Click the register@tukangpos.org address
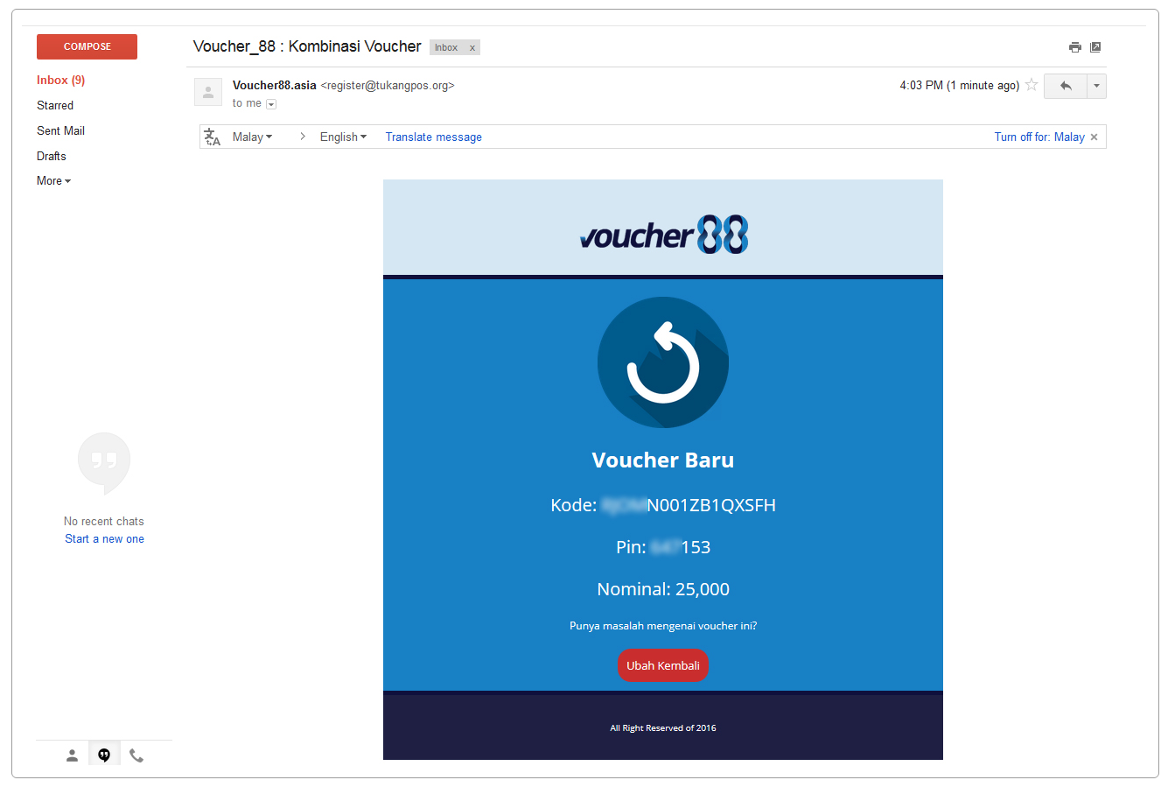The height and width of the screenshot is (787, 1168). 388,86
